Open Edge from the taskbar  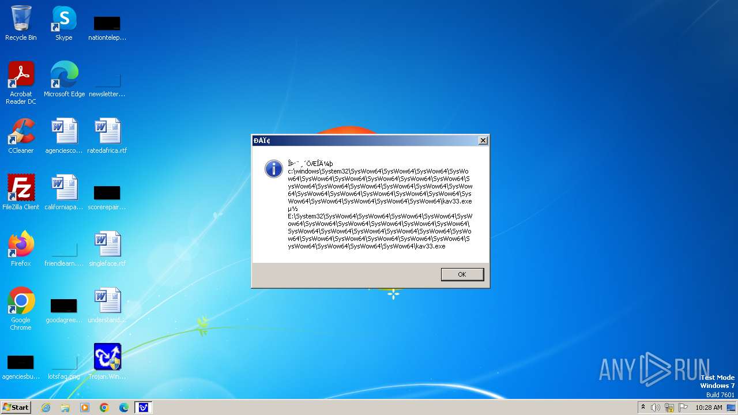(124, 408)
